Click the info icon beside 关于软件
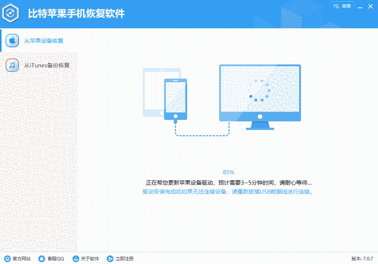 tap(76, 258)
